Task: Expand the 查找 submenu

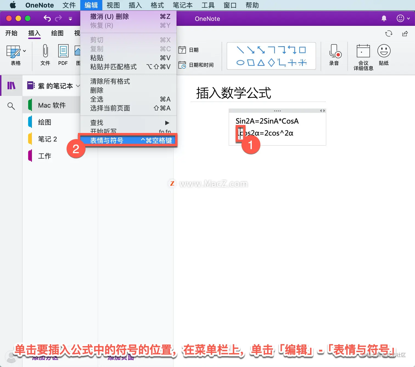Action: (x=128, y=123)
